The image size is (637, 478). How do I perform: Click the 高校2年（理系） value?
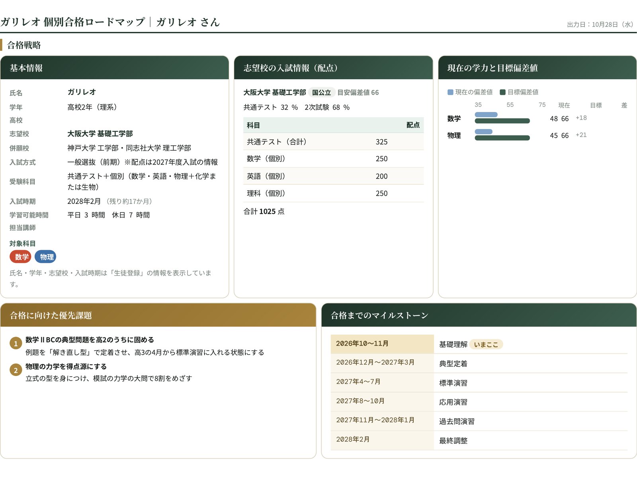click(x=92, y=107)
